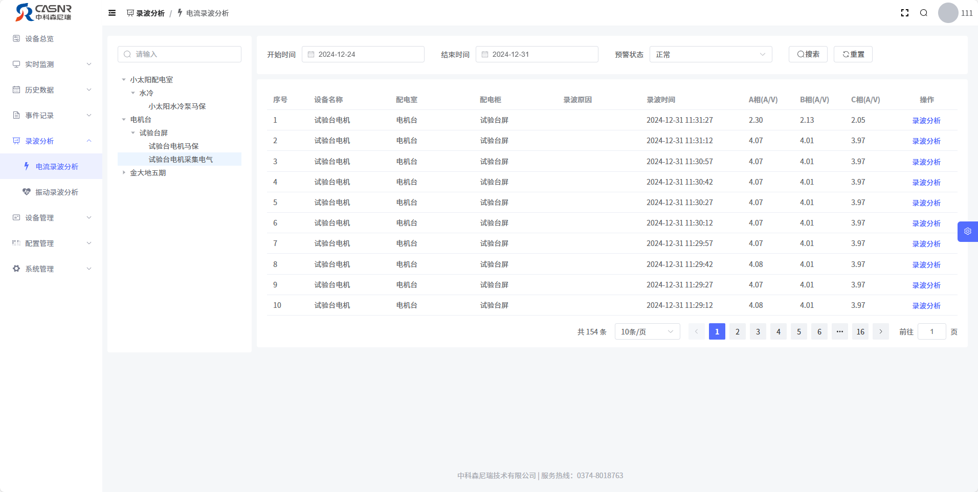Expand the 历史数据 sidebar menu
The height and width of the screenshot is (492, 978).
point(51,90)
